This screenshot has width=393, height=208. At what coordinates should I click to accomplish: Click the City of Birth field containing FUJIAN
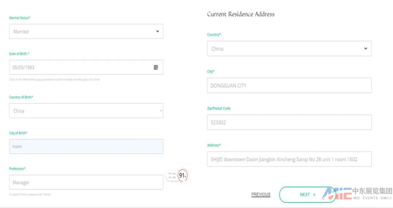click(86, 147)
